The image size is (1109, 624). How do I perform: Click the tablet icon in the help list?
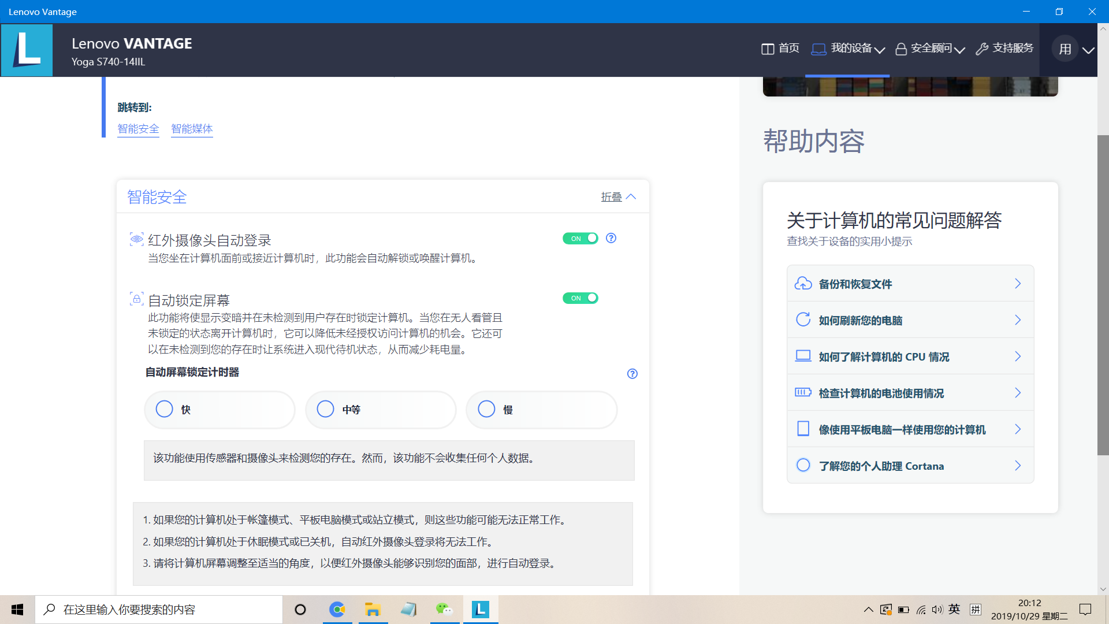(x=803, y=429)
